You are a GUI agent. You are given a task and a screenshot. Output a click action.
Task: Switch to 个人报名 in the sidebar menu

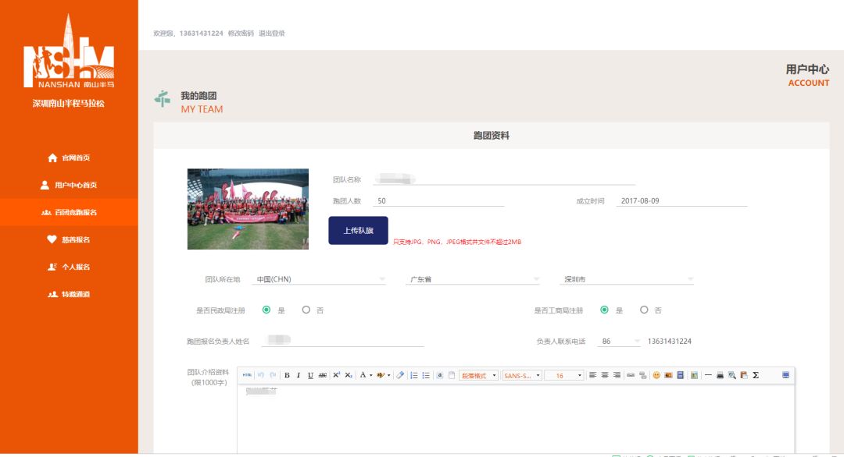pos(69,266)
